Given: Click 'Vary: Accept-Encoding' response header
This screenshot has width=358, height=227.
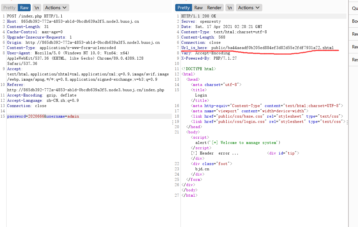Looking at the screenshot, I should tap(206, 53).
